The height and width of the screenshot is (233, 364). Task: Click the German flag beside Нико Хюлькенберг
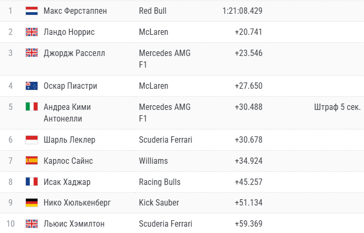[x=32, y=202]
